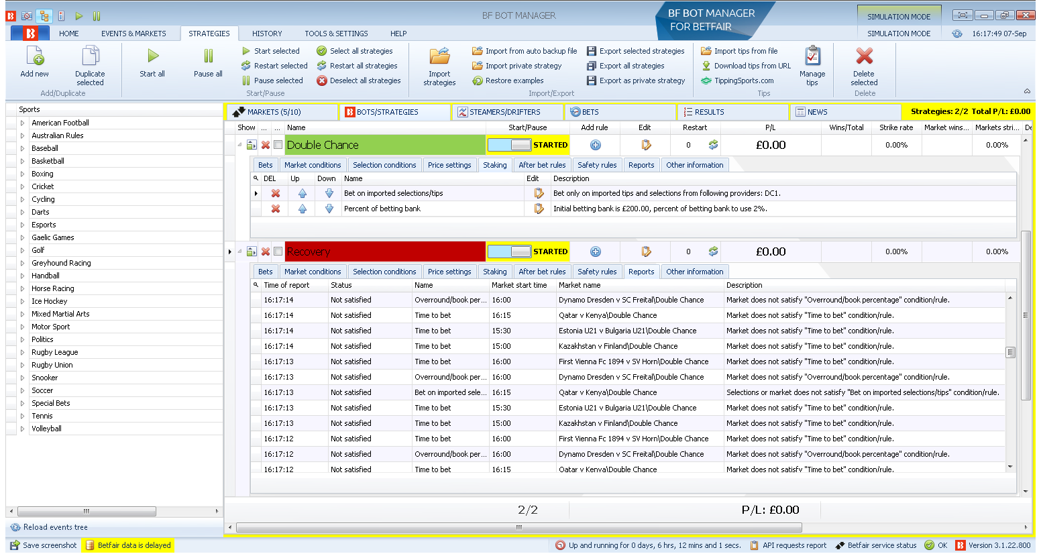
Task: Delete the Recovery strategy row
Action: click(266, 252)
